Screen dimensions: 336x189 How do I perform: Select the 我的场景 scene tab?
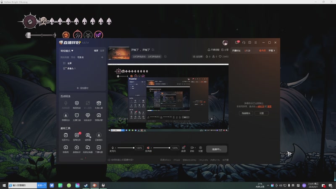tap(65, 58)
